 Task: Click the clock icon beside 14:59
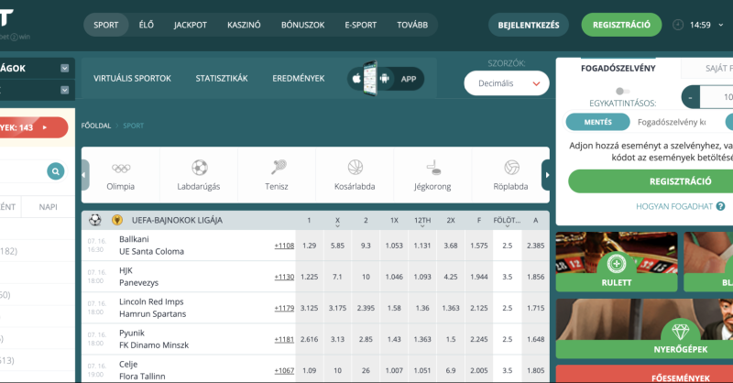pos(678,25)
